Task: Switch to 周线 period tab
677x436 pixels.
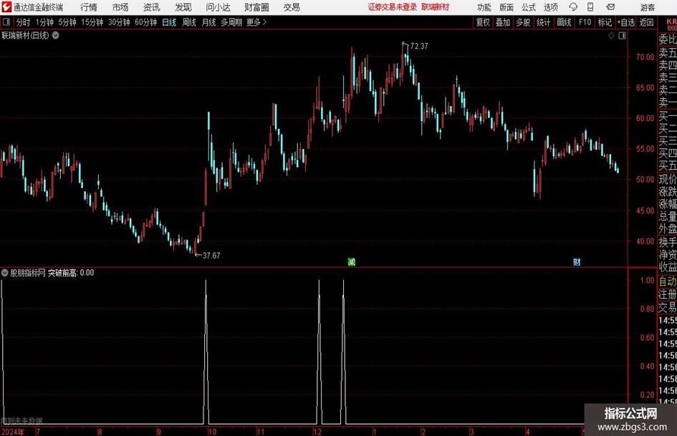Action: click(189, 22)
